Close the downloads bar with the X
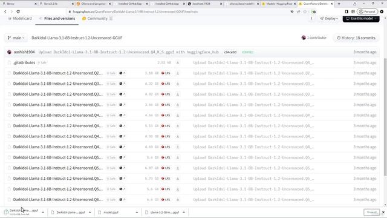 383,213
